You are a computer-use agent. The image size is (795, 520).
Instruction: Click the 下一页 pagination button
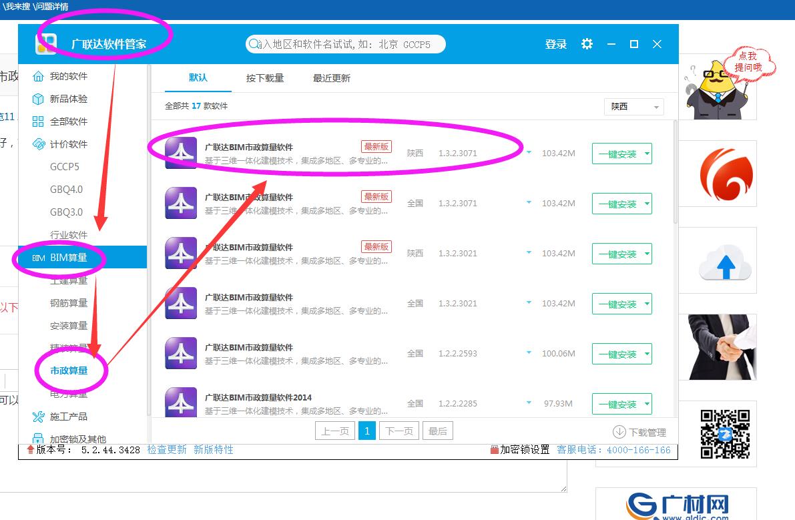tap(400, 431)
